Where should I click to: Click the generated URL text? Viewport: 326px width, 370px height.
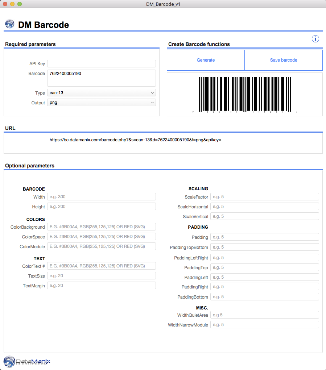135,140
